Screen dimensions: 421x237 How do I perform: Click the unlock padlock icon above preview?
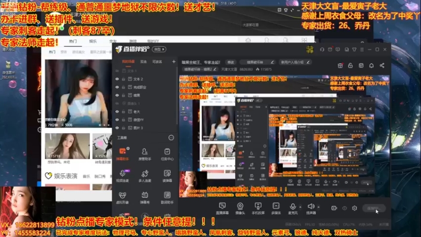350,65
